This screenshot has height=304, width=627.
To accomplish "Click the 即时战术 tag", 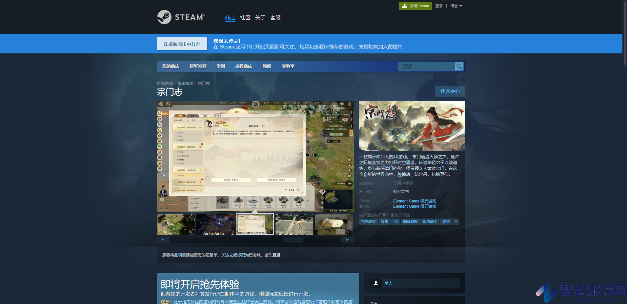I will (430, 222).
